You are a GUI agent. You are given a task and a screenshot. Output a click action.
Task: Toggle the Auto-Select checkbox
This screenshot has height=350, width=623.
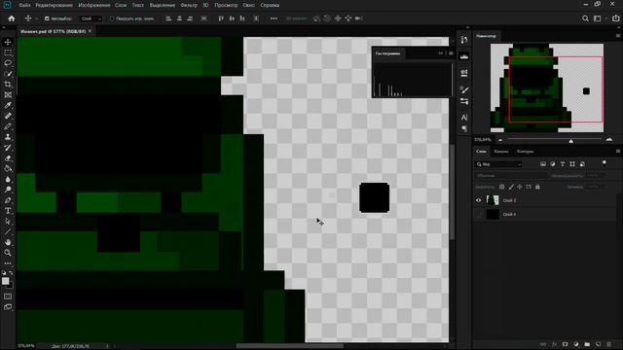[x=47, y=18]
